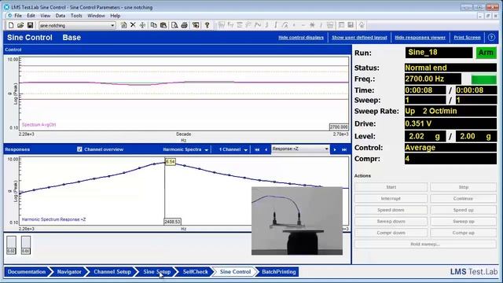Screen dimensions: 503x283
Task: Go to previous channel arrow
Action: coord(266,149)
